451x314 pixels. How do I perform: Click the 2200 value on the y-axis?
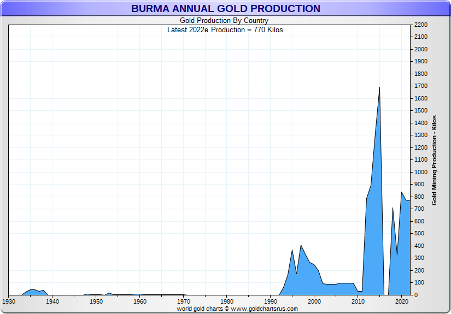tap(421, 25)
